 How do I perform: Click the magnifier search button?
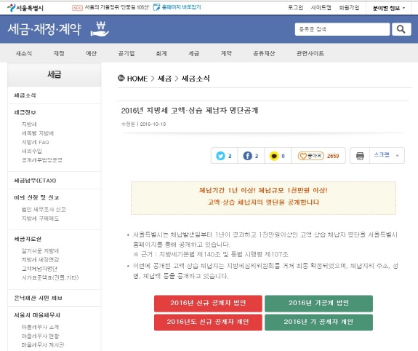(x=401, y=29)
